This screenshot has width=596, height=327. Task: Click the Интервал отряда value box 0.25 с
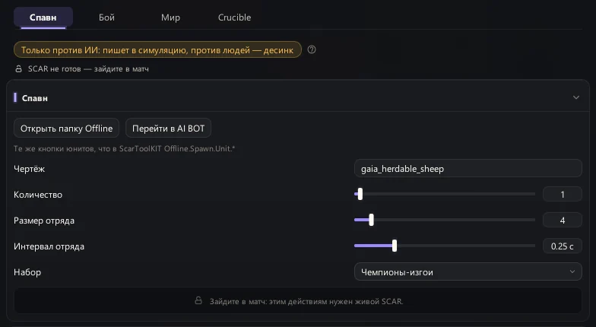(563, 246)
